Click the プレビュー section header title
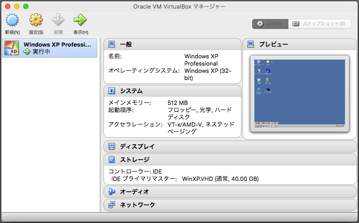359x223 pixels. point(273,44)
